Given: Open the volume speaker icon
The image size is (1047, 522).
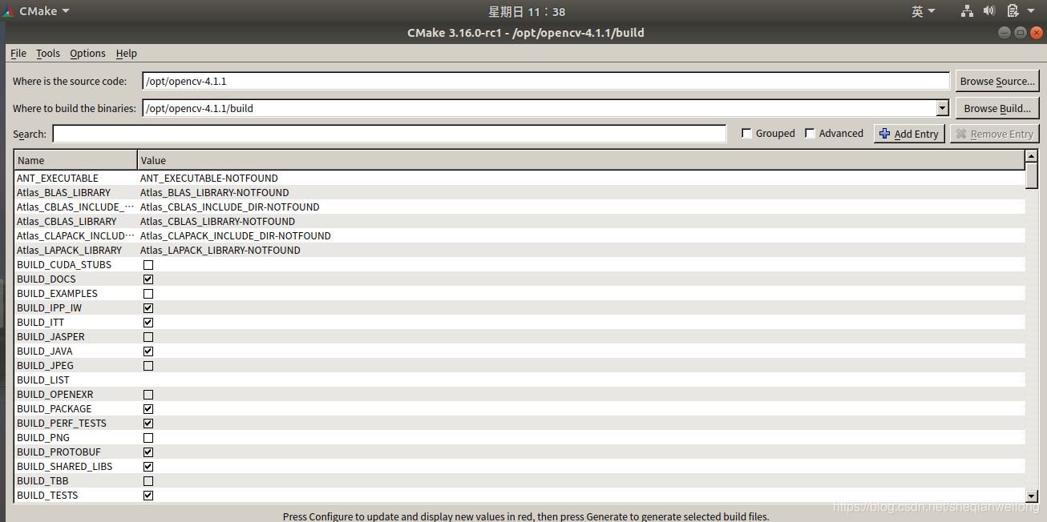Looking at the screenshot, I should tap(988, 11).
